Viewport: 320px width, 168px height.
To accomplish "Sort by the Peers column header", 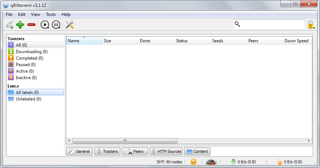I will pyautogui.click(x=265, y=40).
